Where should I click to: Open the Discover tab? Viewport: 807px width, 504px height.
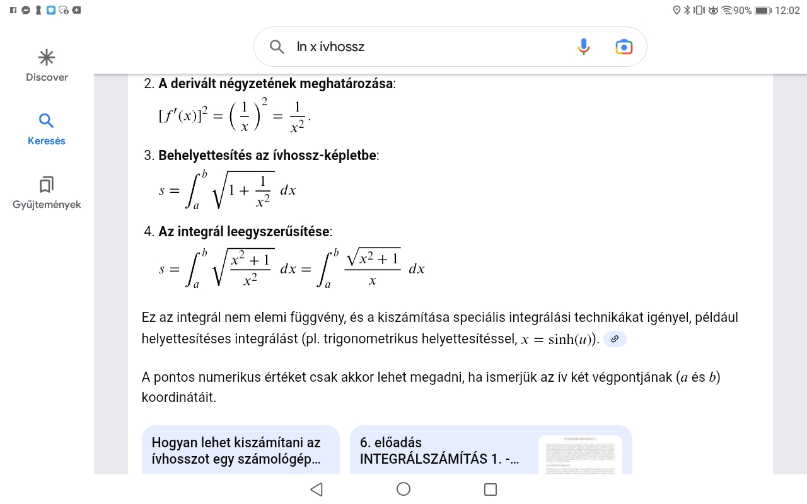[47, 66]
